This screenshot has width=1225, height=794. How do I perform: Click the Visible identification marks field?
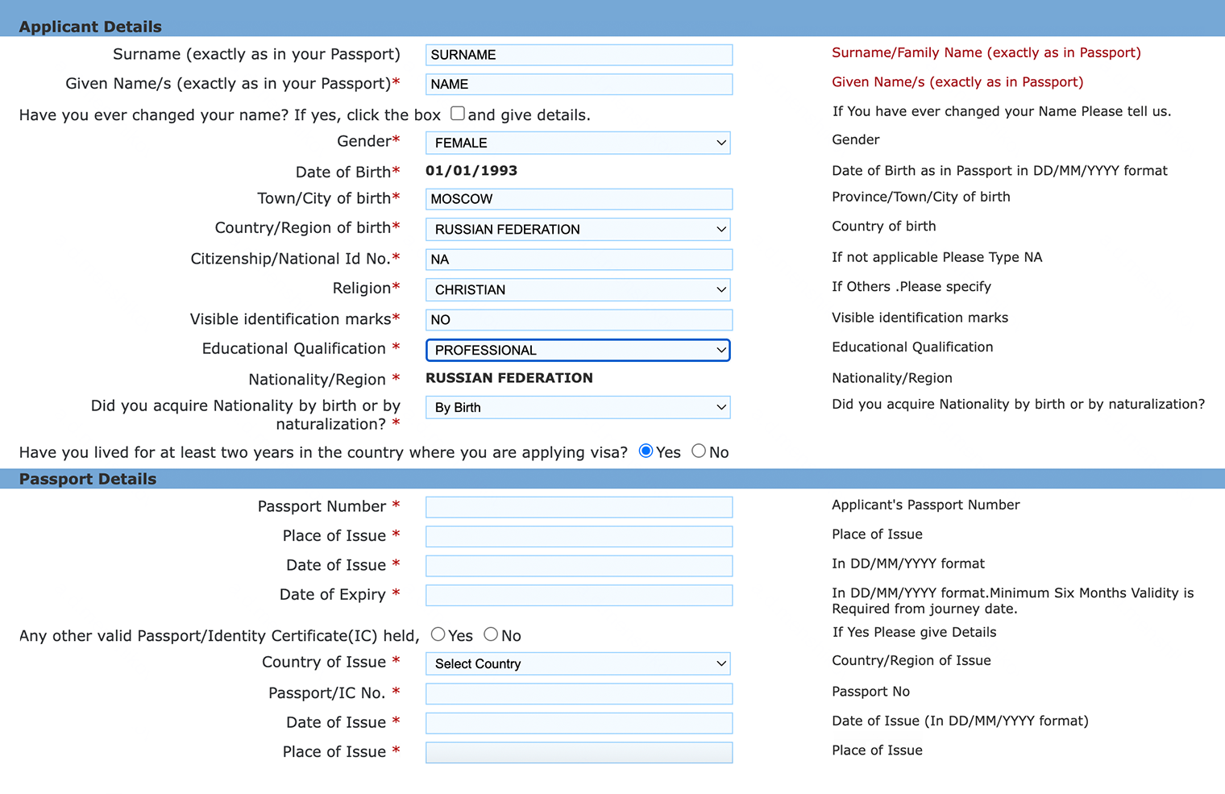coord(579,320)
